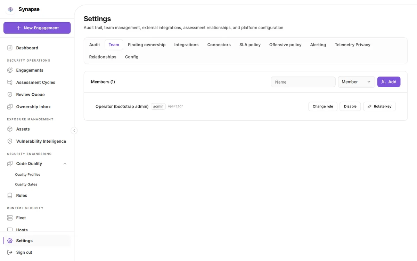
Task: Open the Finding ownership tab
Action: (x=147, y=45)
